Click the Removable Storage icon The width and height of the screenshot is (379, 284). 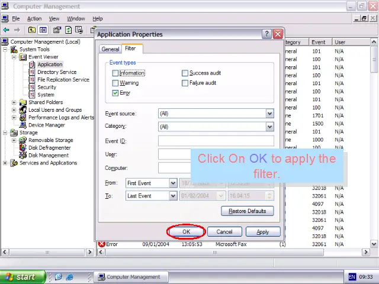point(23,140)
